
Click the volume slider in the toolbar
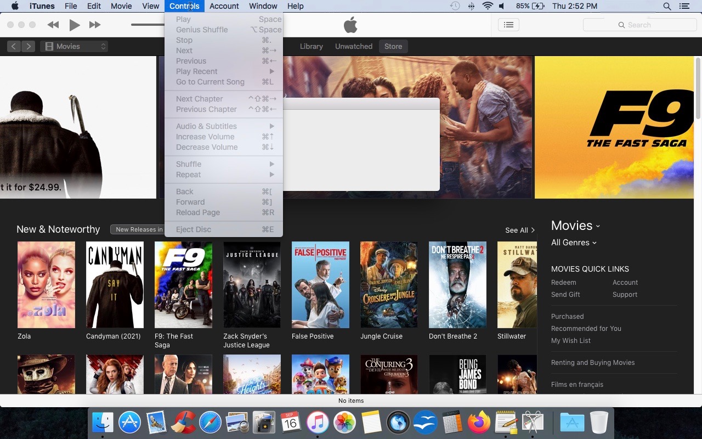pyautogui.click(x=145, y=24)
